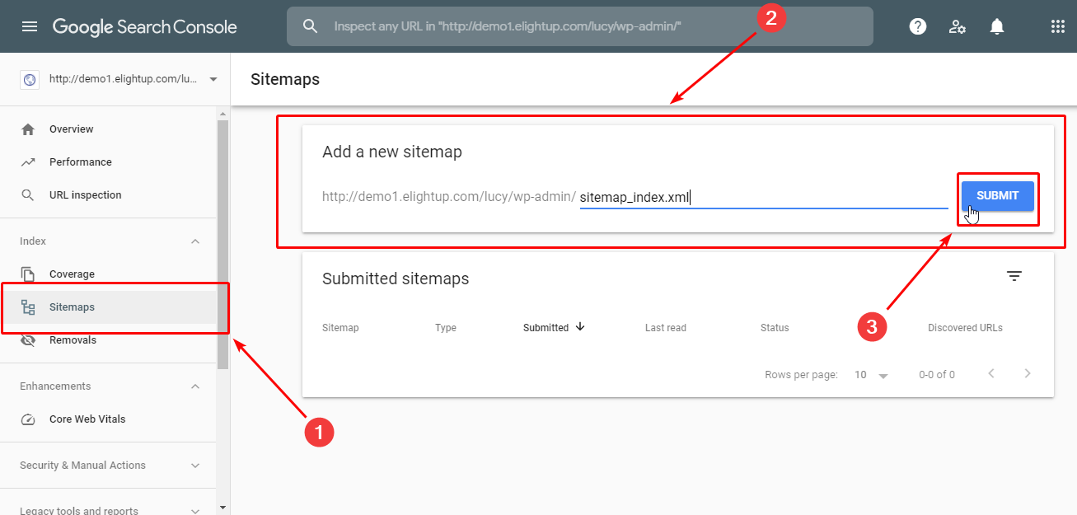Focus the sitemap URL input field
Viewport: 1077px width, 515px height.
pyautogui.click(x=764, y=198)
